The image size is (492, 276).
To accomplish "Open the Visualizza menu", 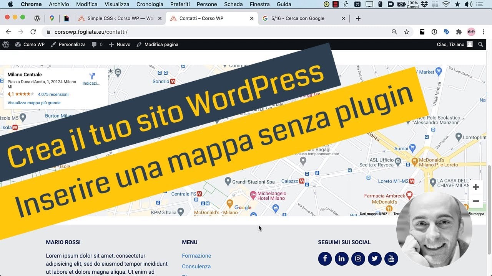I will (x=117, y=4).
